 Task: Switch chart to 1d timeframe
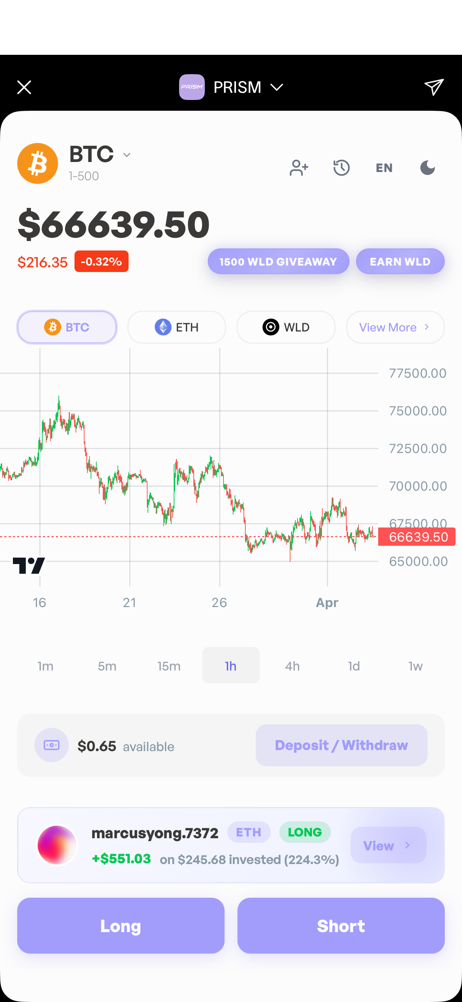(x=353, y=666)
